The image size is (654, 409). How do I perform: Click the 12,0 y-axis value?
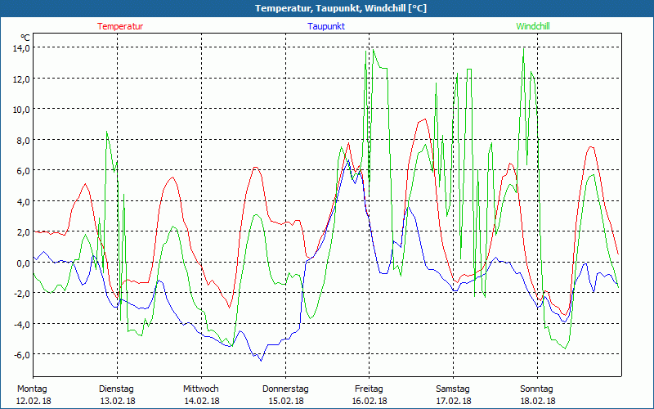click(x=21, y=79)
